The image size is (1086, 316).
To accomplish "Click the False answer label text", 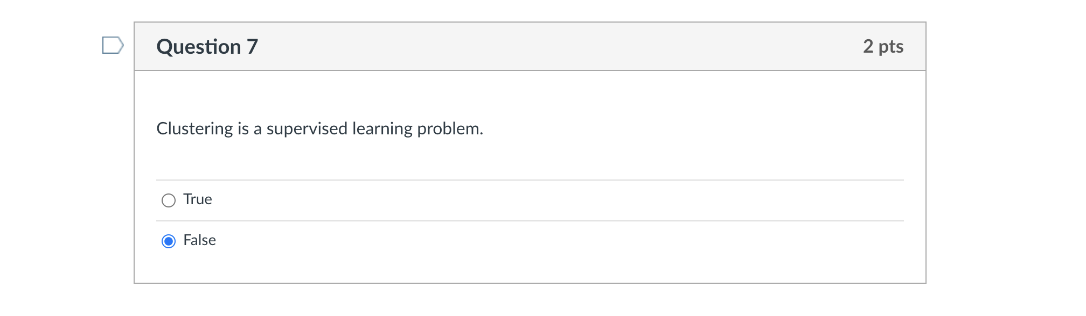I will click(199, 241).
